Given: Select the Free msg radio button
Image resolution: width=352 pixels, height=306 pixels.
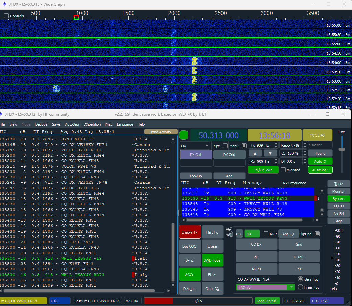Looking at the screenshot, I should point(300,287).
